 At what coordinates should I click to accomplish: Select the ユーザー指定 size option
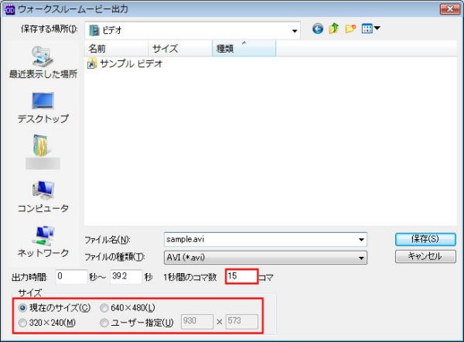coord(104,322)
